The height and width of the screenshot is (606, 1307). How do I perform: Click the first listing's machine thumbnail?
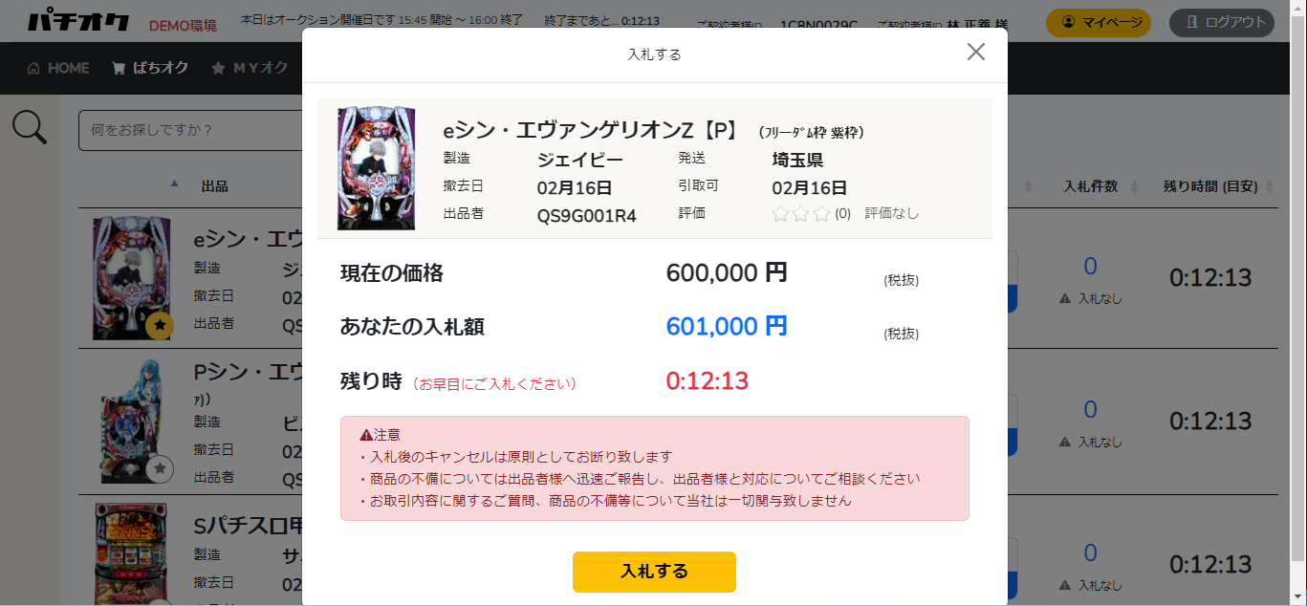click(131, 277)
